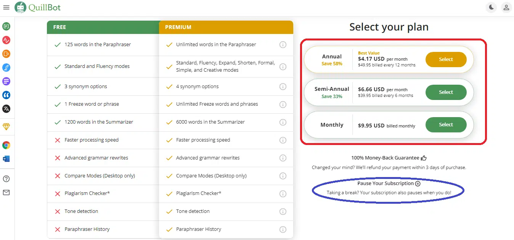Click the account profile icon
Viewport: 514px width, 240px height.
coord(506,7)
